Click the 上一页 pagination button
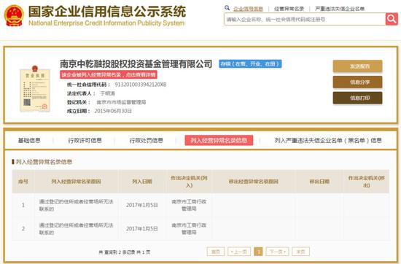 [239, 252]
